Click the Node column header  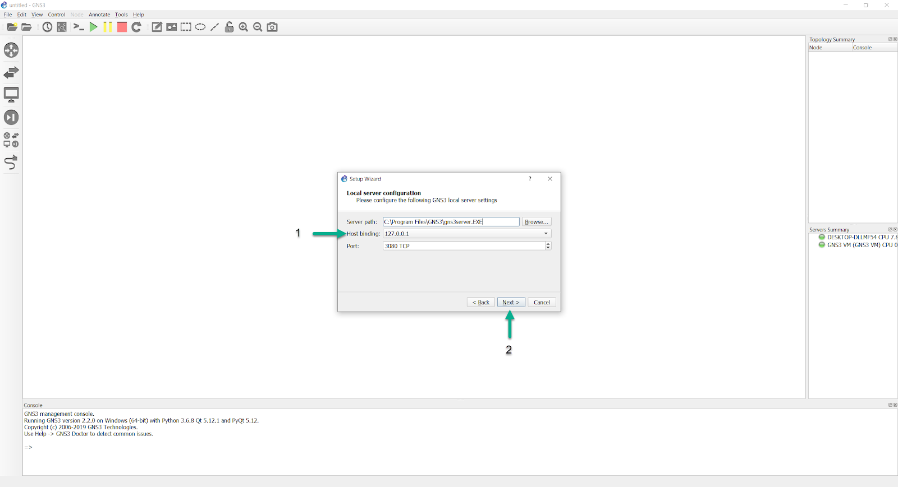point(830,48)
